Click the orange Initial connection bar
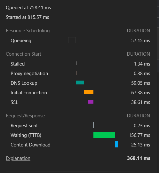 [x=89, y=92]
